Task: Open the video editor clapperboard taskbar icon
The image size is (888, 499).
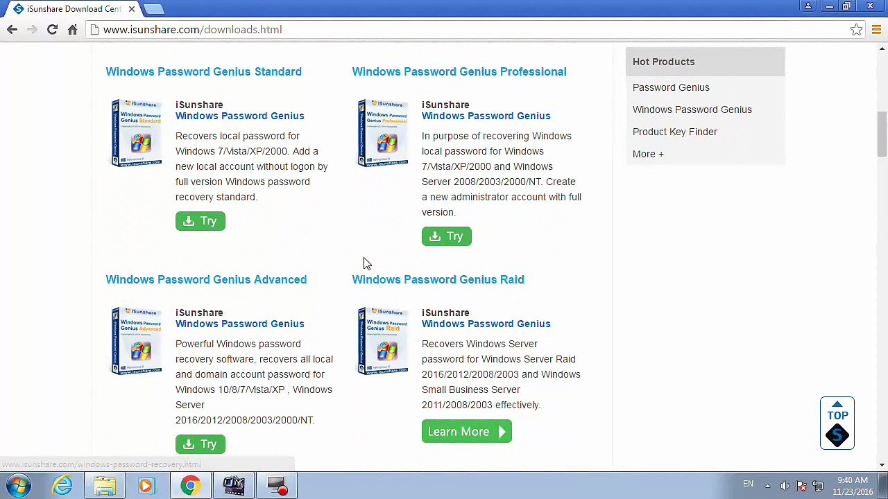Action: click(x=234, y=485)
